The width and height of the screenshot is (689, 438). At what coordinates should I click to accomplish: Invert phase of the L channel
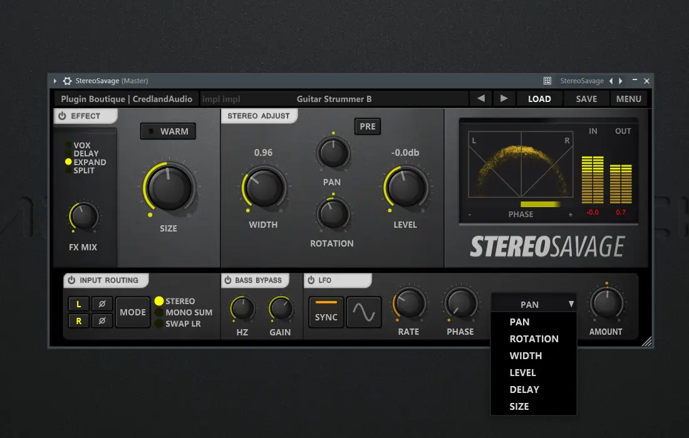point(102,303)
